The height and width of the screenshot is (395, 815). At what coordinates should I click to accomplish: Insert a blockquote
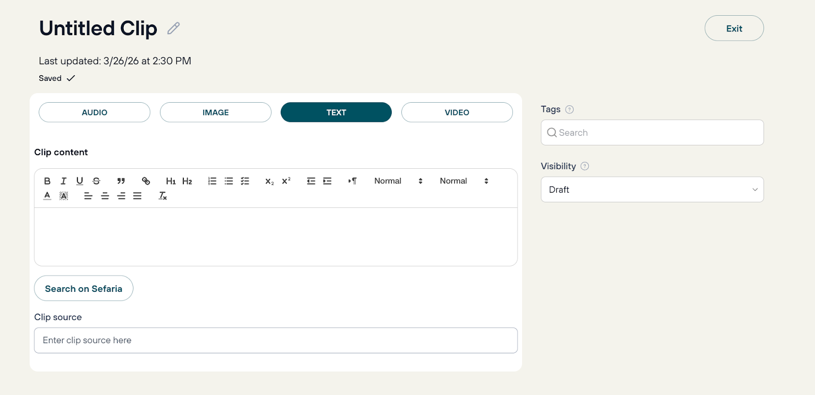click(121, 181)
